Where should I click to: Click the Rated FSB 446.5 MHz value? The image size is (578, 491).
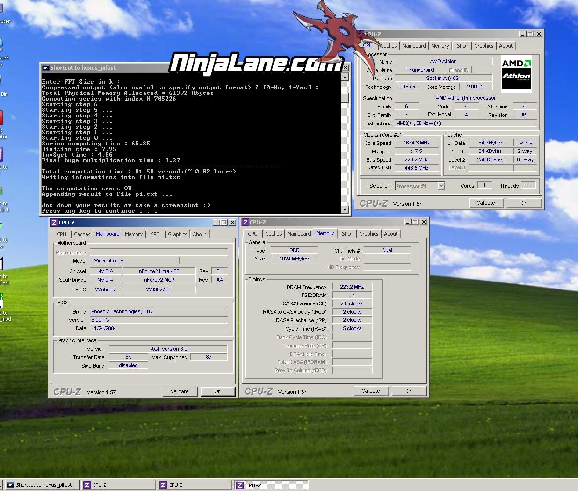click(417, 168)
